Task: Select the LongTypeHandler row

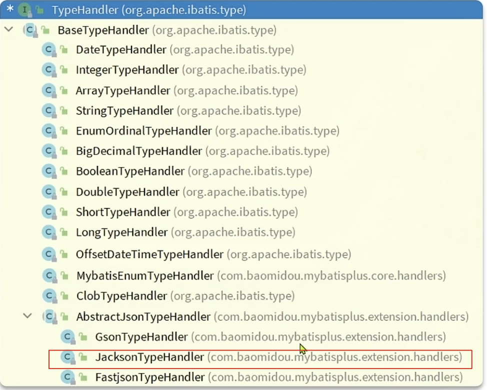Action: (241, 232)
